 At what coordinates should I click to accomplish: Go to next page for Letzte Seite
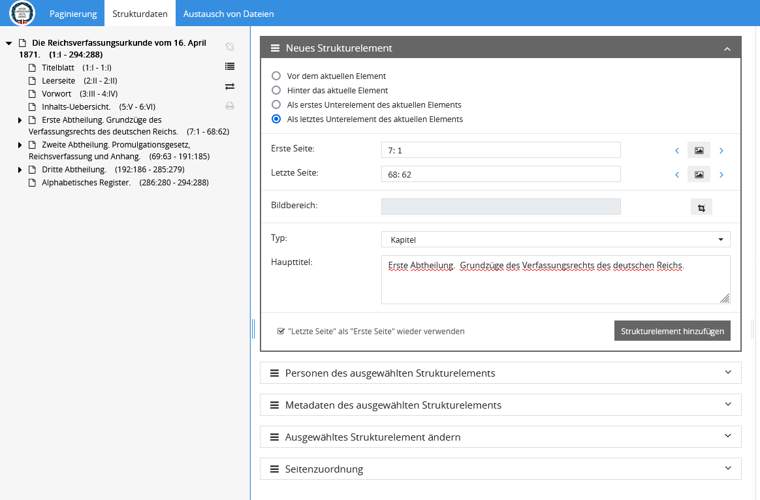click(721, 175)
